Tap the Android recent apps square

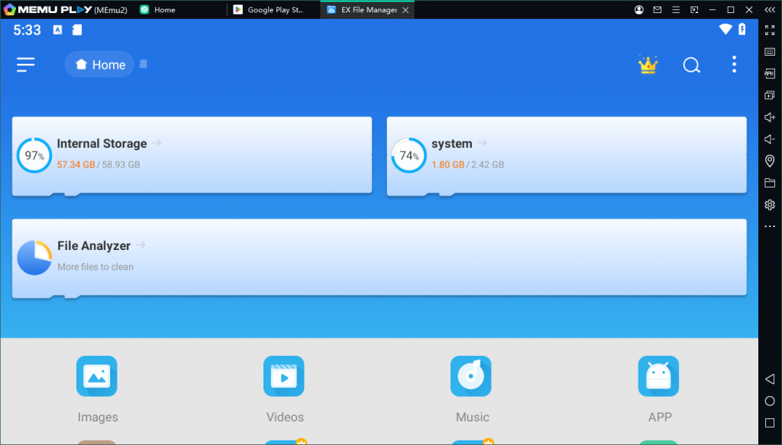click(x=770, y=423)
